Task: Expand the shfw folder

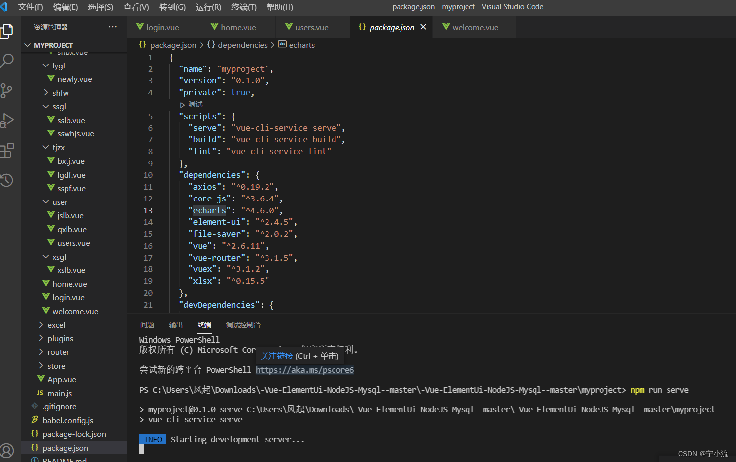Action: [74, 93]
